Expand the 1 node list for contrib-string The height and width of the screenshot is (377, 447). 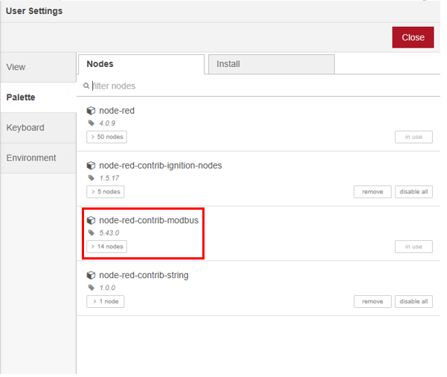point(106,301)
